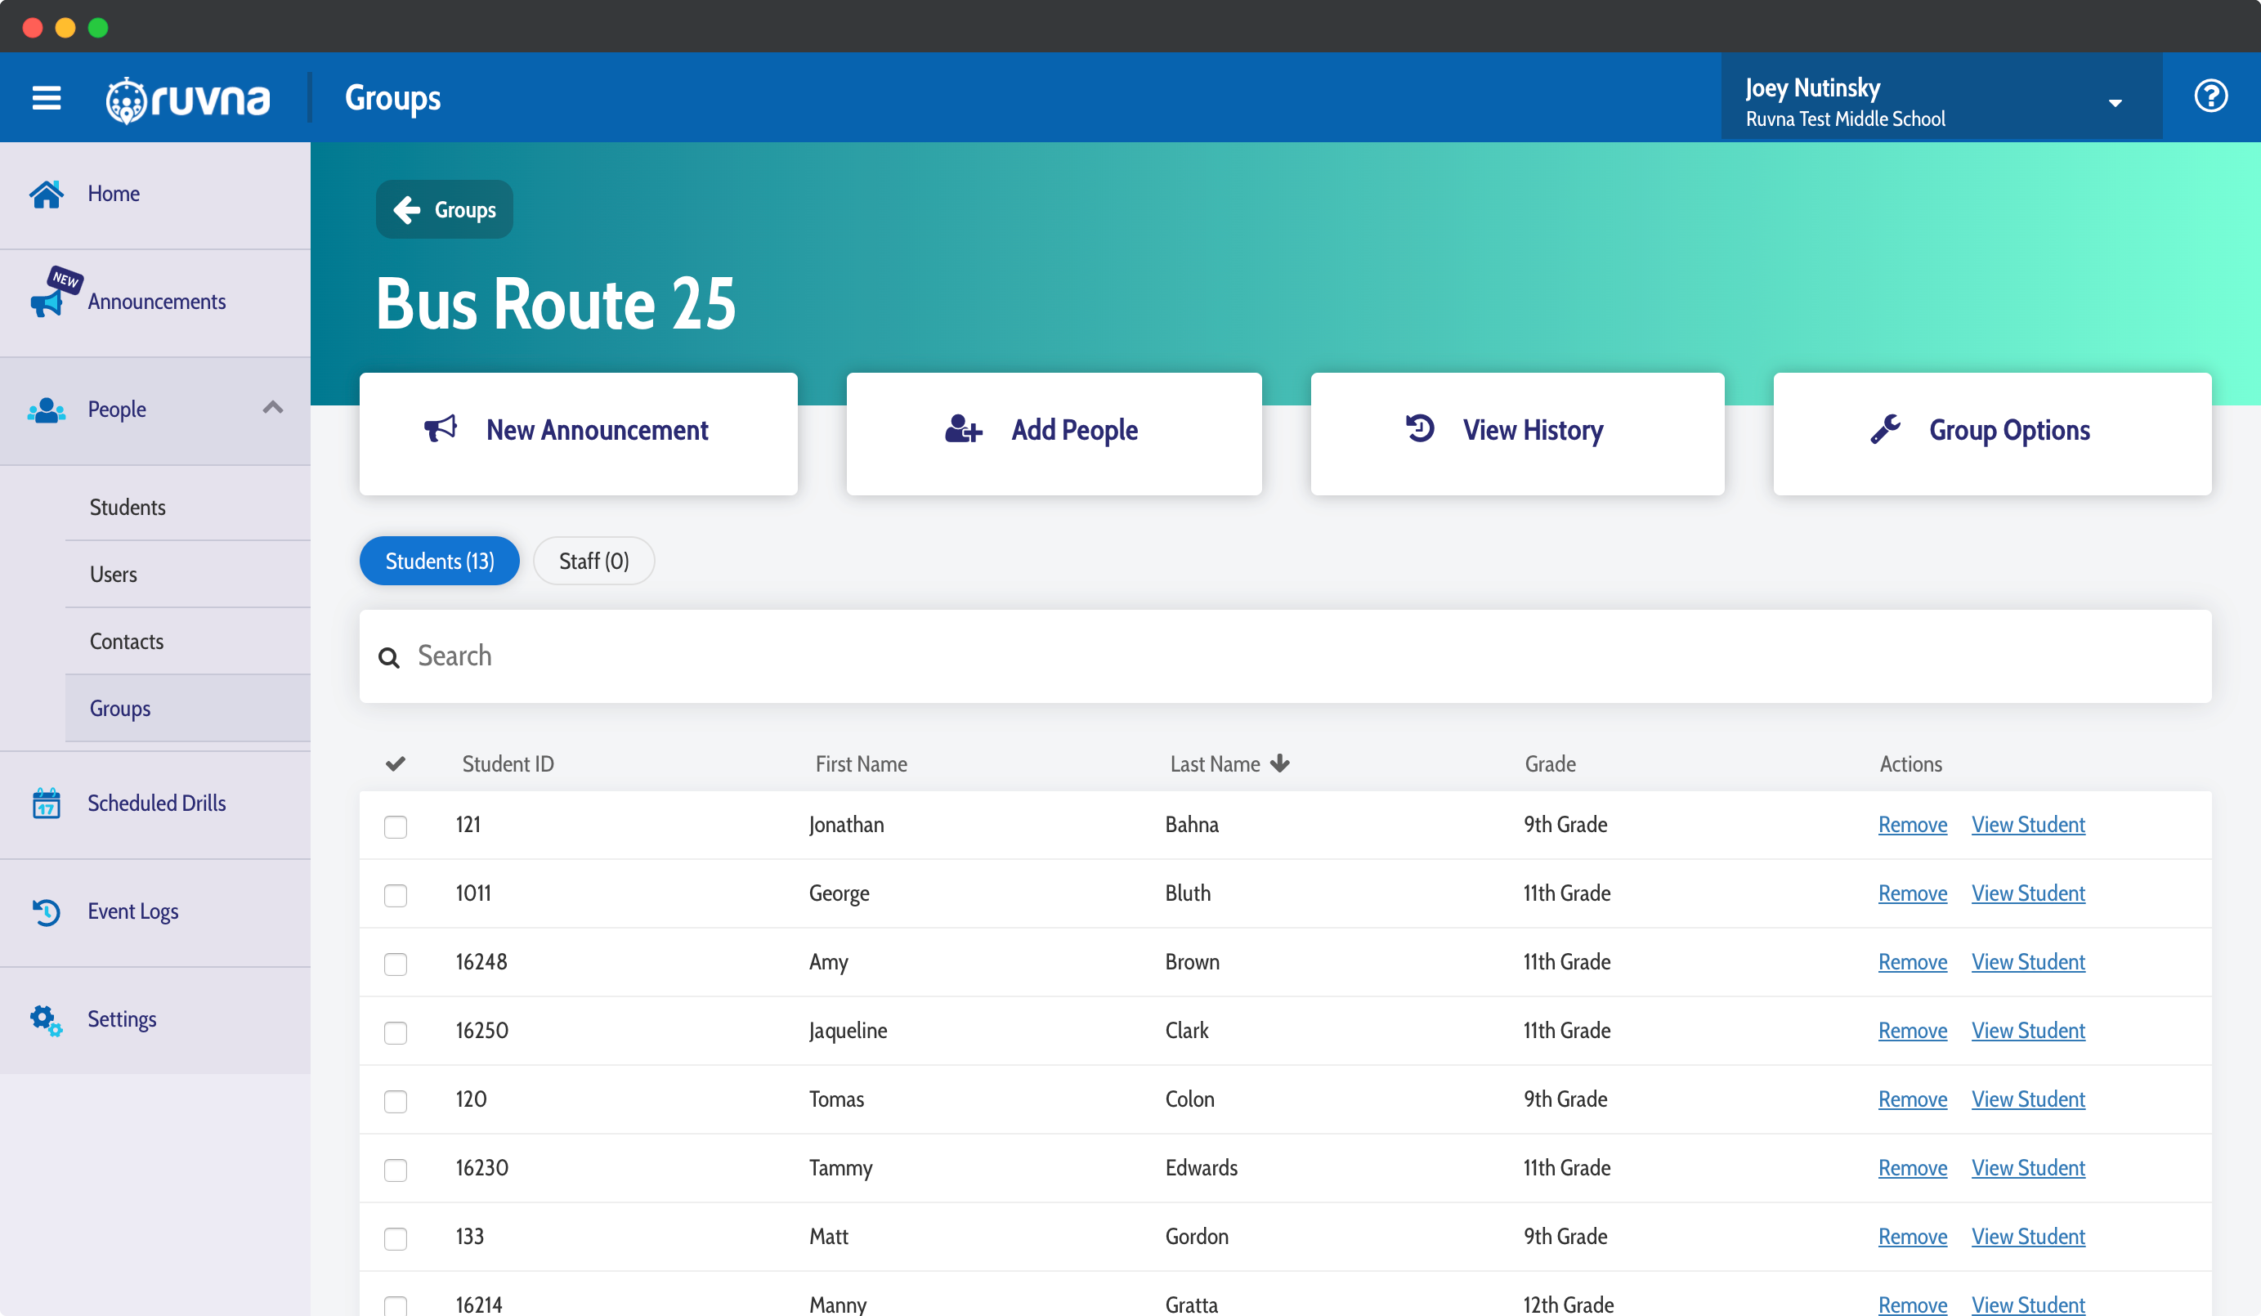Click the View History clock icon

pyautogui.click(x=1422, y=431)
